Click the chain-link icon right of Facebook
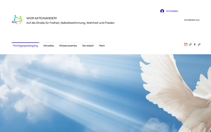Image resolution: width=211 pixels, height=132 pixels. 199,44
